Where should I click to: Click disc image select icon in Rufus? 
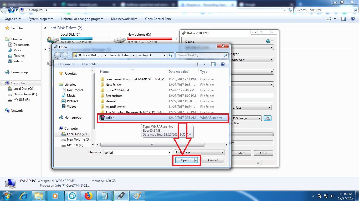coord(268,118)
